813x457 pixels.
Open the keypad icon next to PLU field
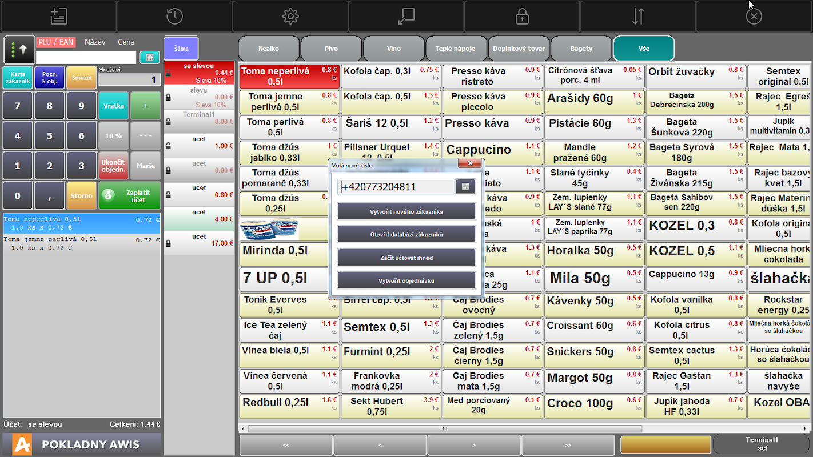point(149,57)
